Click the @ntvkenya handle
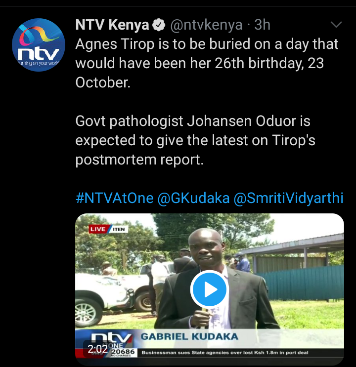 point(206,25)
